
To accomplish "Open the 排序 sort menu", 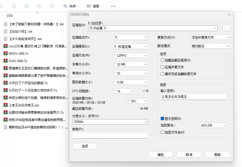I will 71,6.
